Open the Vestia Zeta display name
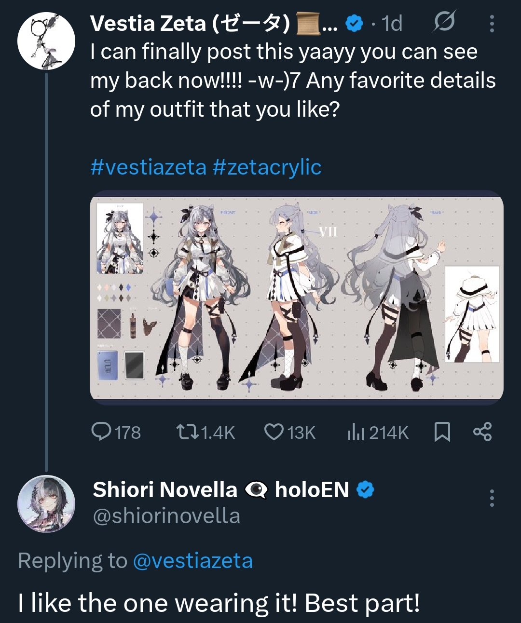This screenshot has width=521, height=623. point(190,23)
